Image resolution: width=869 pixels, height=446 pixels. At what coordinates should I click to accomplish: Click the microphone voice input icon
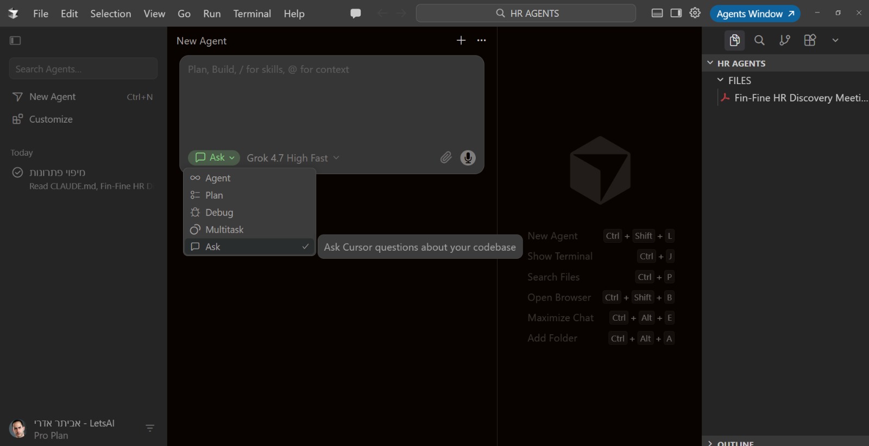point(468,157)
